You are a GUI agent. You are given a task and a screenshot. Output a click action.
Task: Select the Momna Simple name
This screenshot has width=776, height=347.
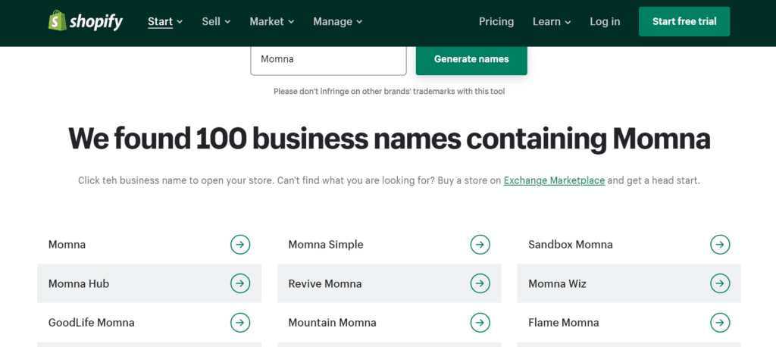tap(326, 244)
